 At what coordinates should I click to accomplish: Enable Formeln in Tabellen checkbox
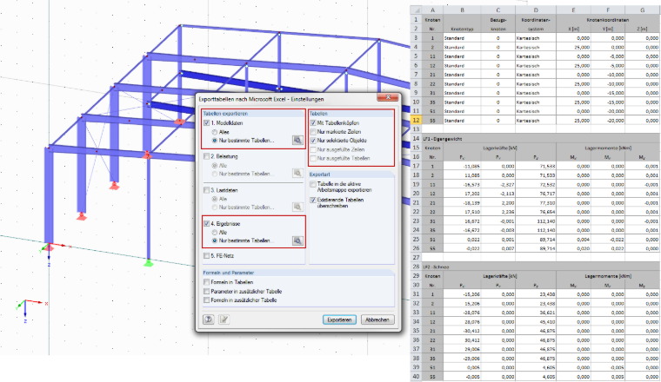tap(207, 282)
